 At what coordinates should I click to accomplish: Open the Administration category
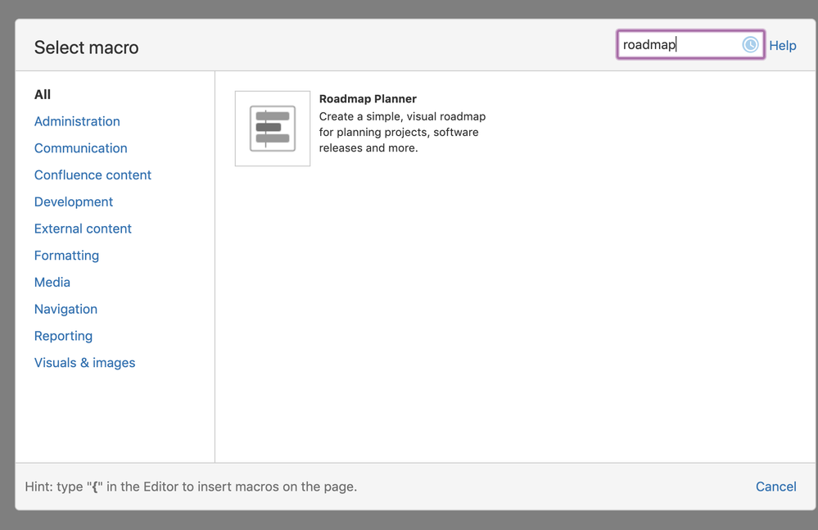point(77,121)
